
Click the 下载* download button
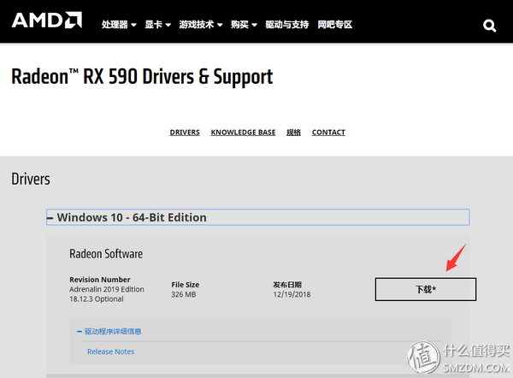point(425,289)
